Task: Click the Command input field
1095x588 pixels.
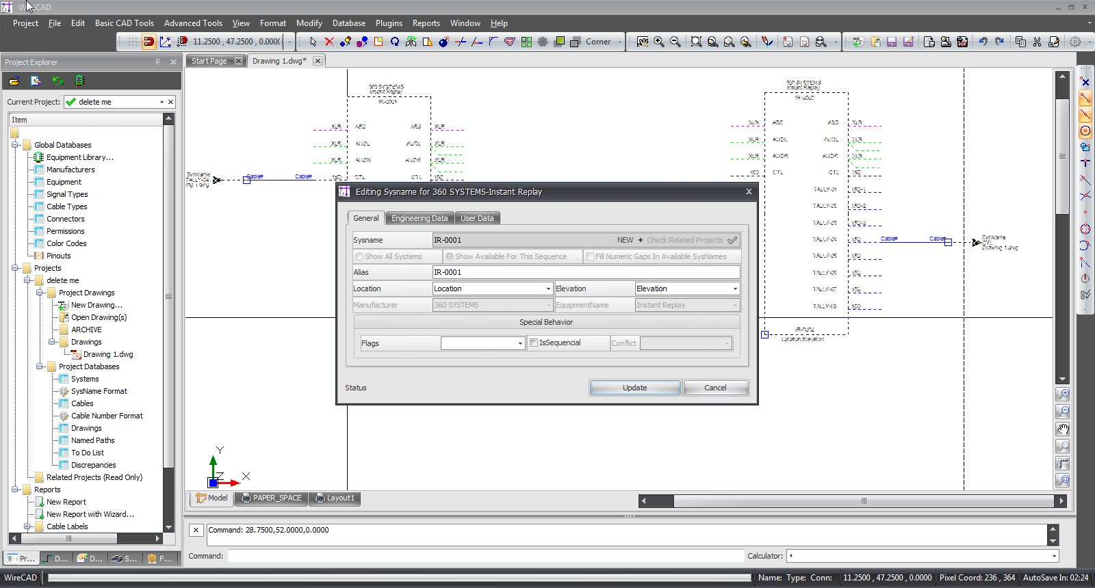Action: click(x=486, y=556)
